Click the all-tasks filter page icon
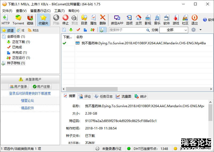 (64, 30)
